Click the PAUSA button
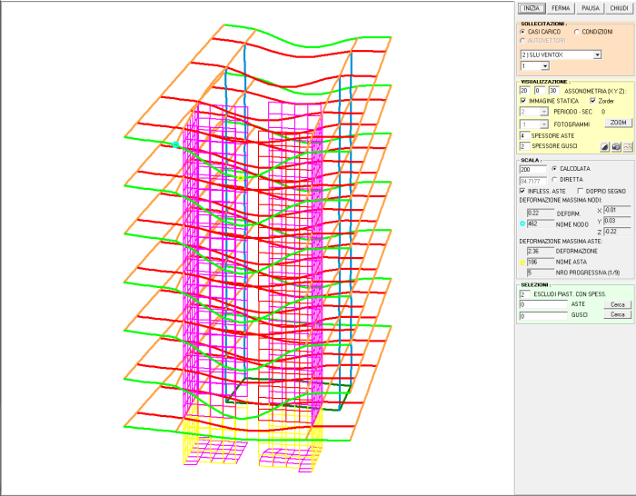The image size is (636, 496). click(591, 8)
